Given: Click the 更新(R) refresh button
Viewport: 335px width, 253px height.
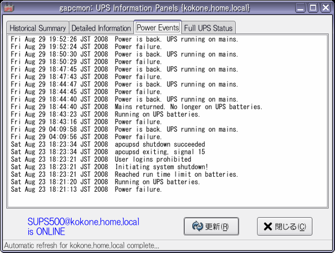Looking at the screenshot, I should pos(211,226).
